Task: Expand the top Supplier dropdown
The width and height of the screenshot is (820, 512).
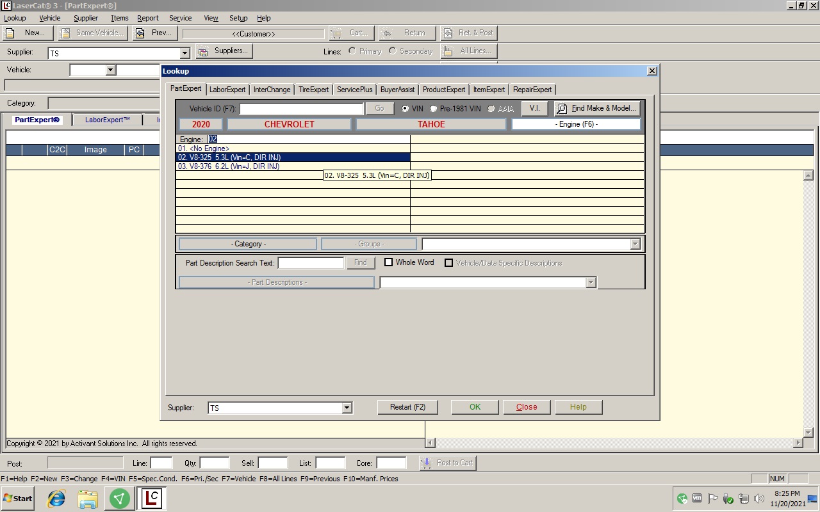Action: pos(185,53)
